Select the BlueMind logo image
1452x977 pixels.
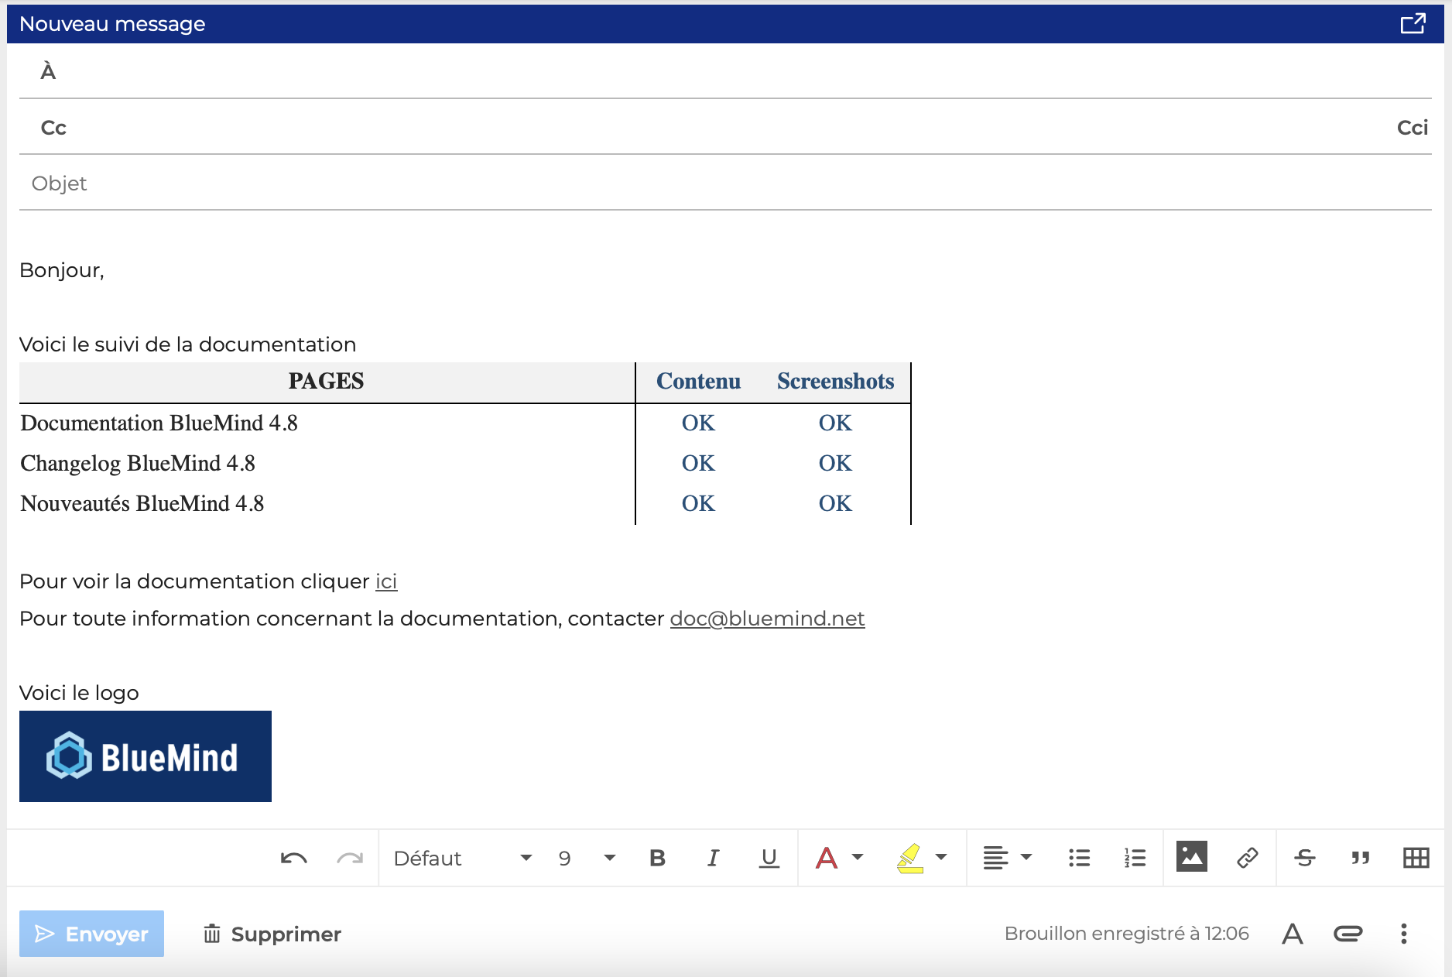tap(146, 756)
